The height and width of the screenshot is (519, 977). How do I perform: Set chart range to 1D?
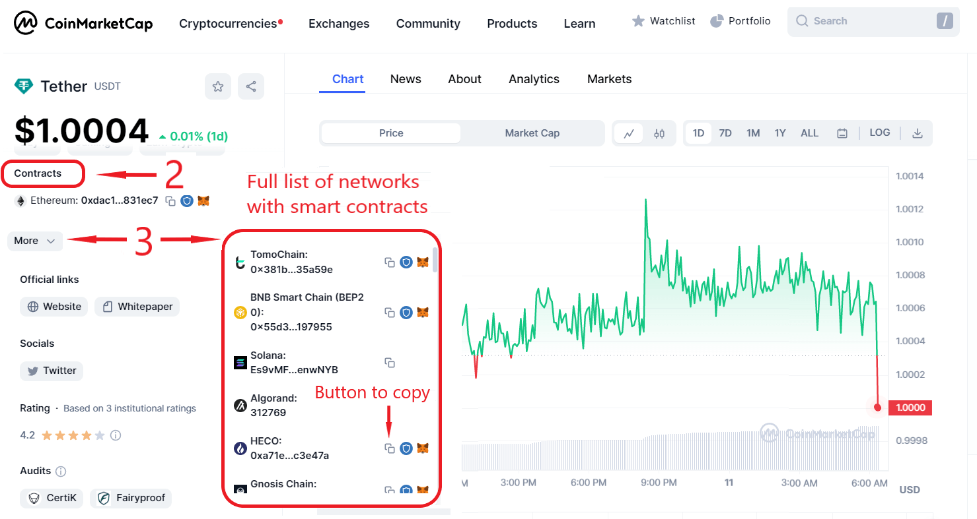point(698,133)
